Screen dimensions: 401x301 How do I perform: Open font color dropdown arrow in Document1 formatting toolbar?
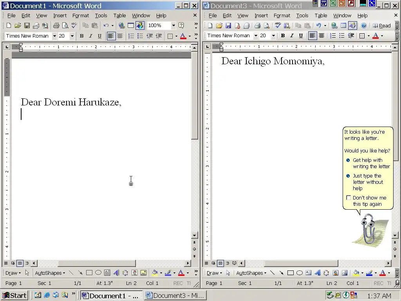tap(190, 36)
